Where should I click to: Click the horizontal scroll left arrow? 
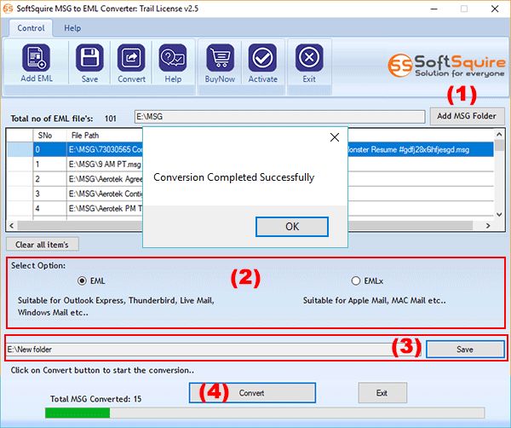pos(12,225)
